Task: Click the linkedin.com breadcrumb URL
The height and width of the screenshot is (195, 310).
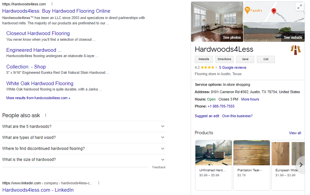Action: point(47,183)
